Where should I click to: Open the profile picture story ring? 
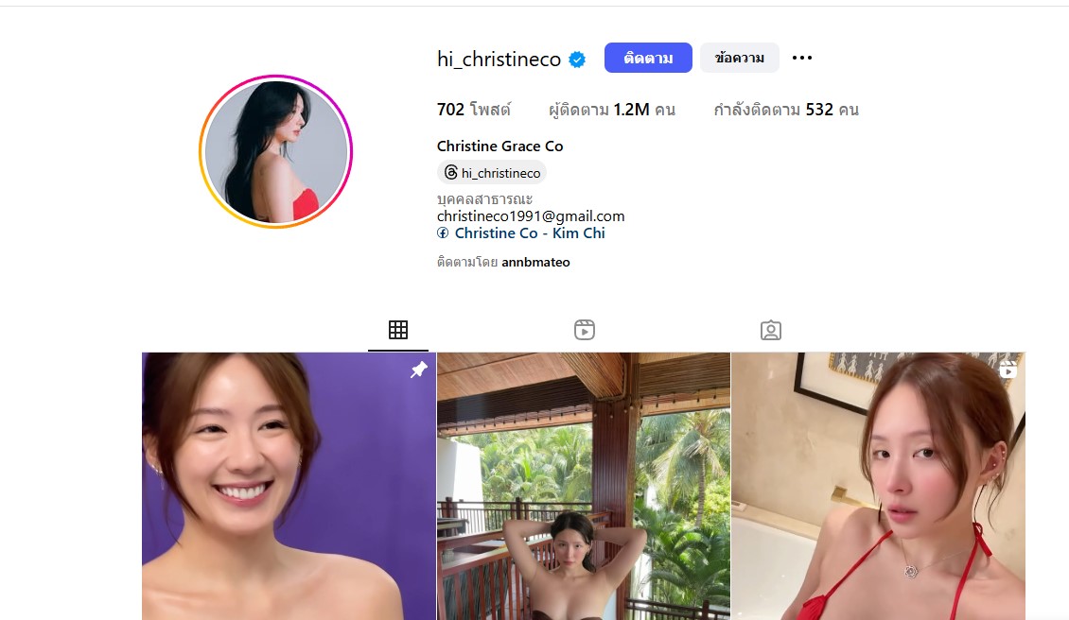[x=275, y=151]
